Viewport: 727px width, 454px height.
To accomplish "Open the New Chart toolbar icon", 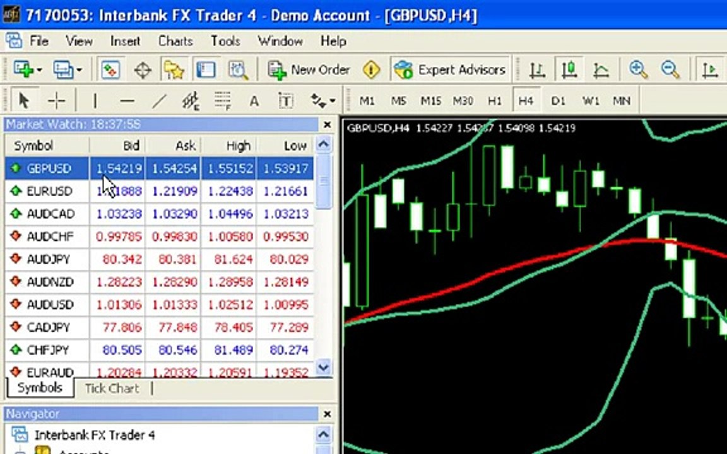I will 23,70.
